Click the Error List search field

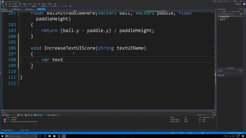(205, 115)
